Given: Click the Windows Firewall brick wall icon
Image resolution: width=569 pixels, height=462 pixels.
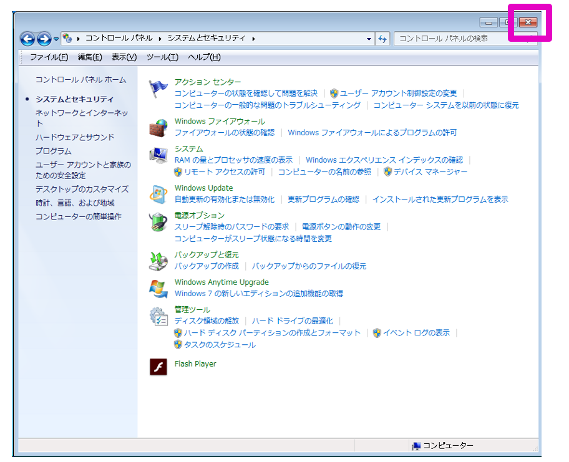Looking at the screenshot, I should [158, 128].
